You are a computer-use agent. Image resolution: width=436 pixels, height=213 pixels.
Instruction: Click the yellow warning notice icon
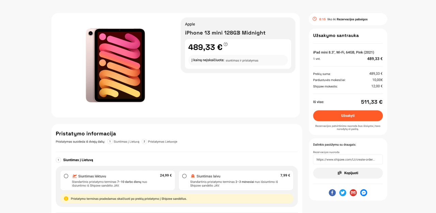[66, 199]
